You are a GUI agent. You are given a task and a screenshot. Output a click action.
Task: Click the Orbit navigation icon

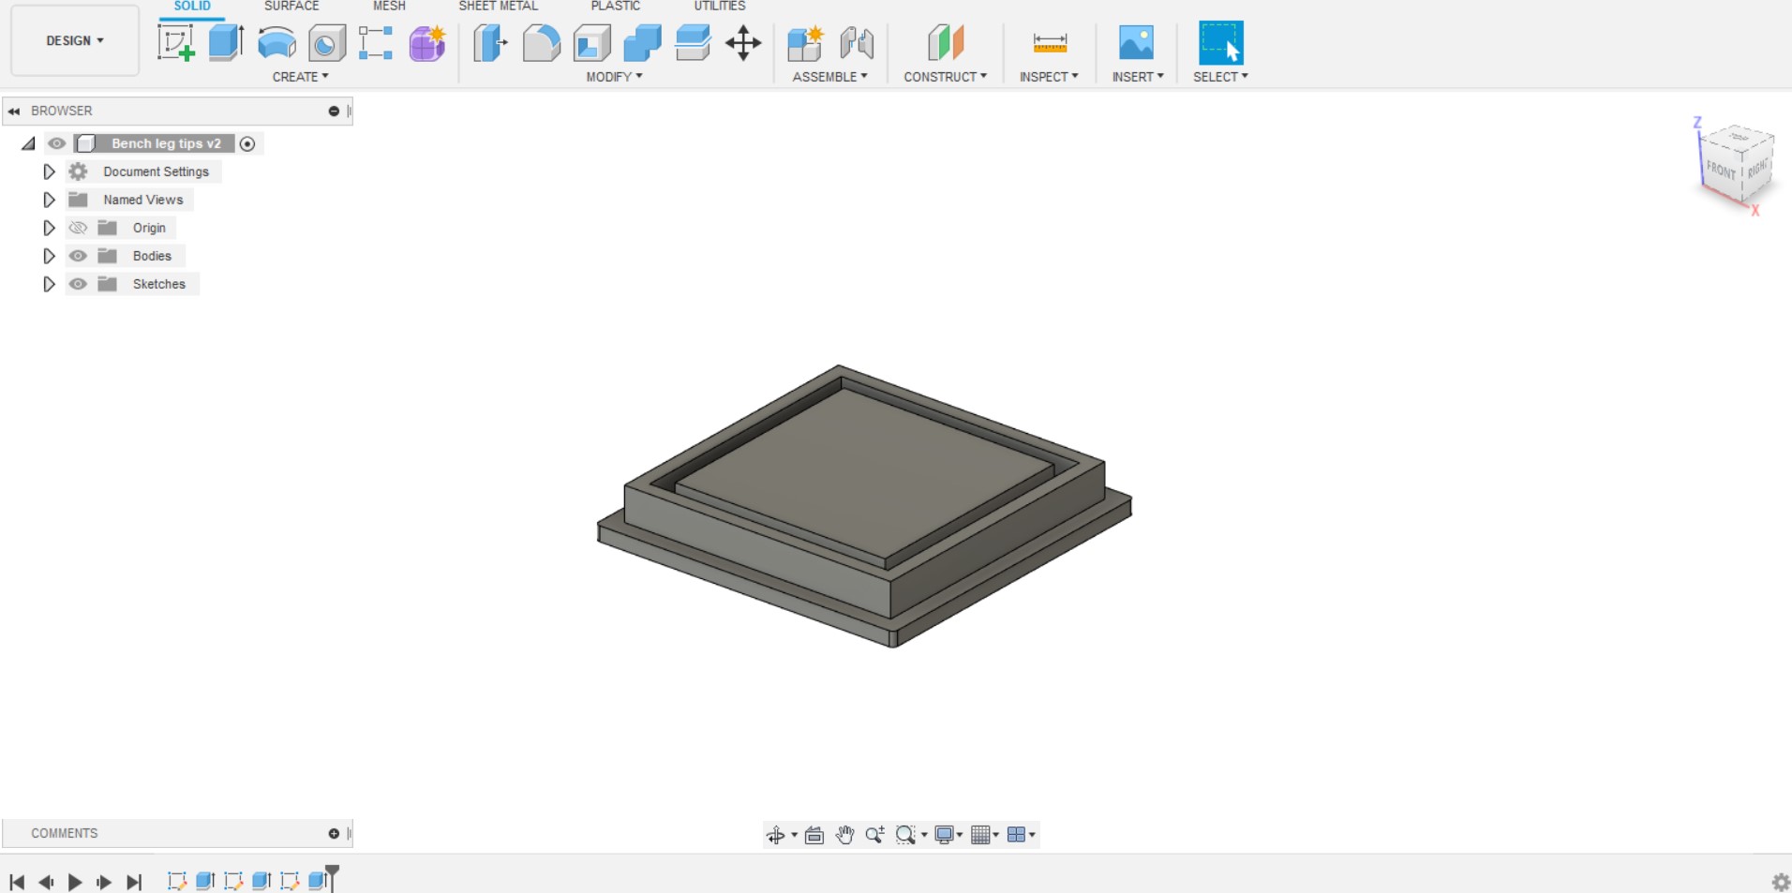776,835
